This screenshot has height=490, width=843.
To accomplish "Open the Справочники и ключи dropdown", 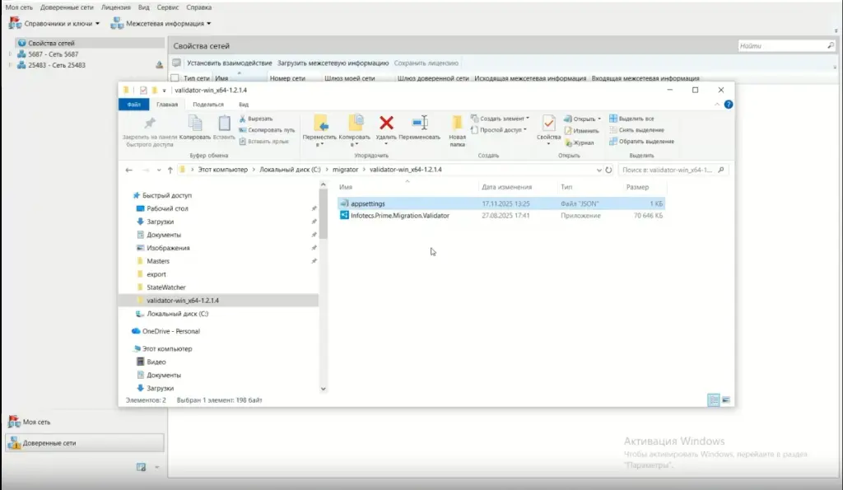I will pos(54,24).
